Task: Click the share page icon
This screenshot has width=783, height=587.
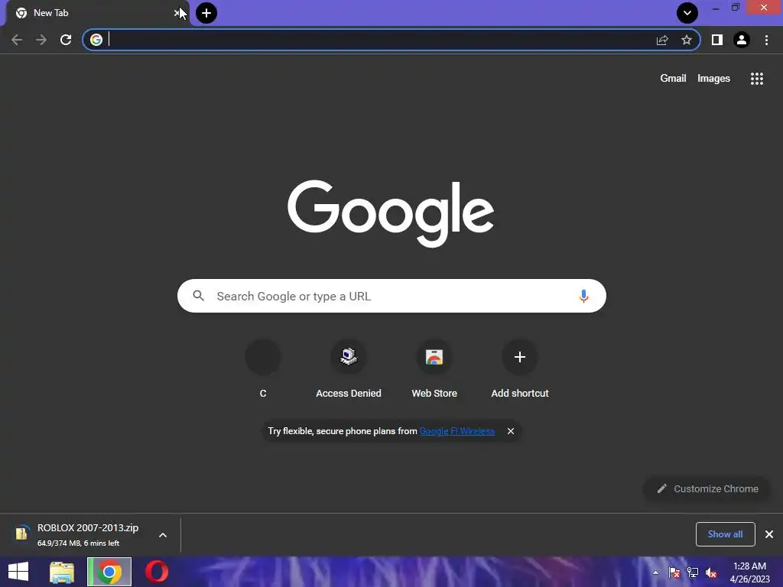Action: tap(662, 40)
